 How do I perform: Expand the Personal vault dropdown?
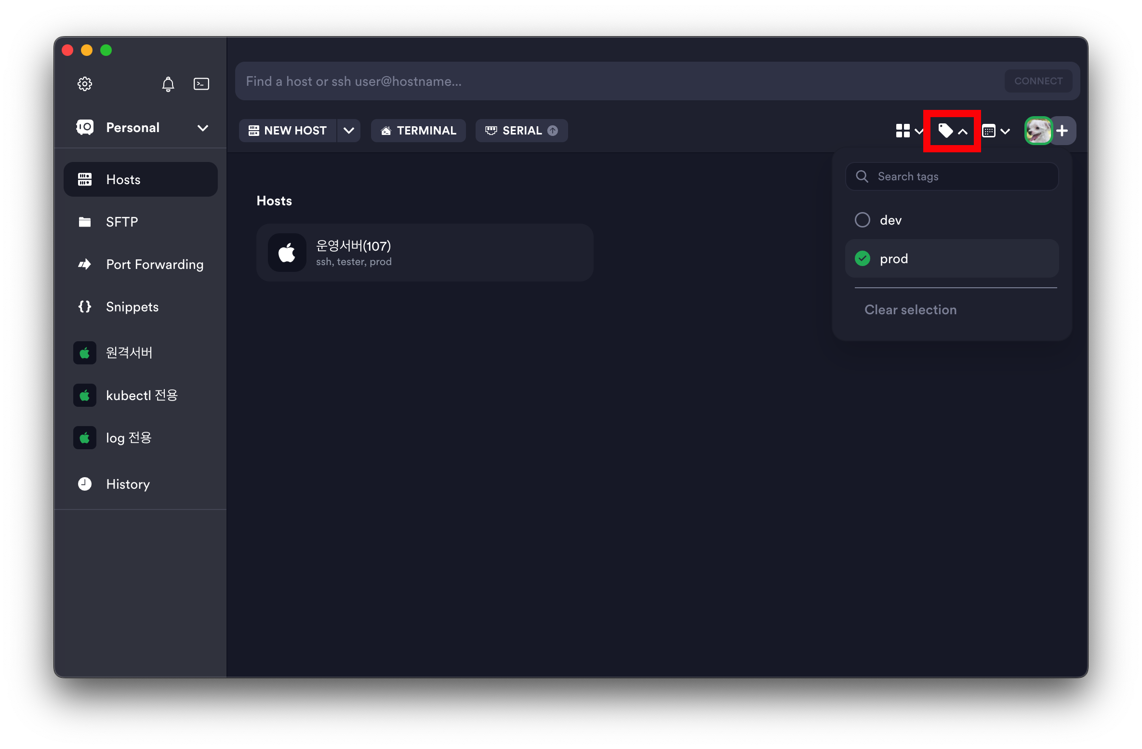[x=203, y=128]
